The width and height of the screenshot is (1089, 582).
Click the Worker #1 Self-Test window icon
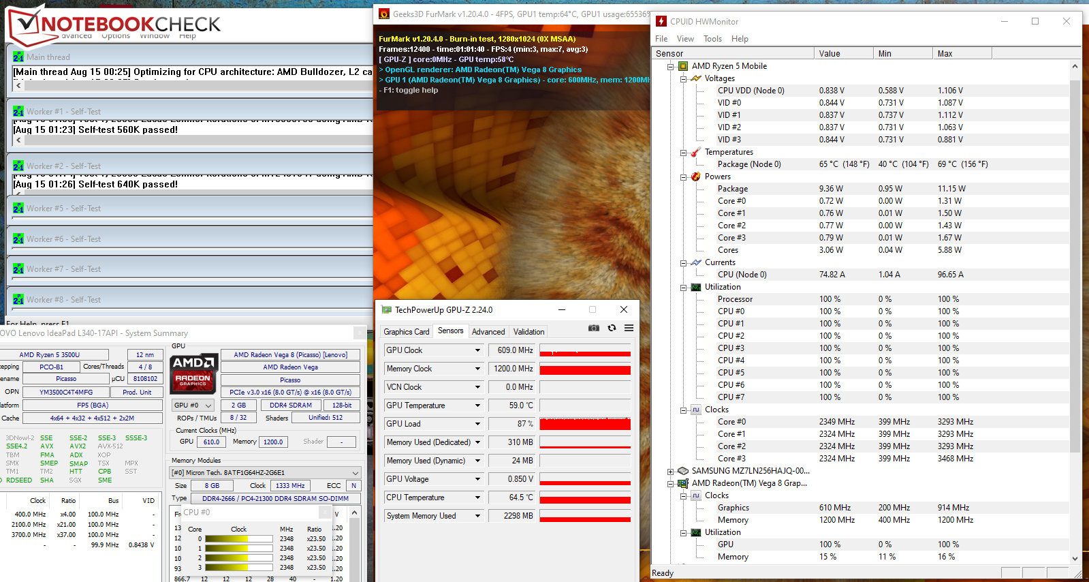pos(18,112)
